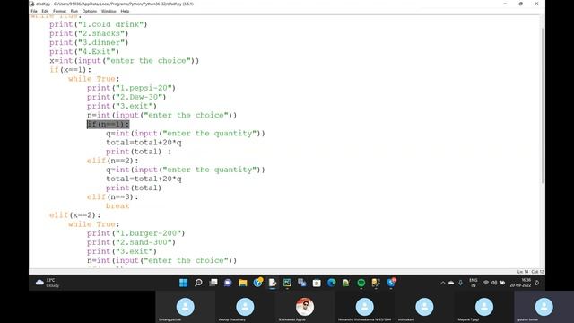Click the Windows Start button
The height and width of the screenshot is (323, 574).
click(x=183, y=283)
